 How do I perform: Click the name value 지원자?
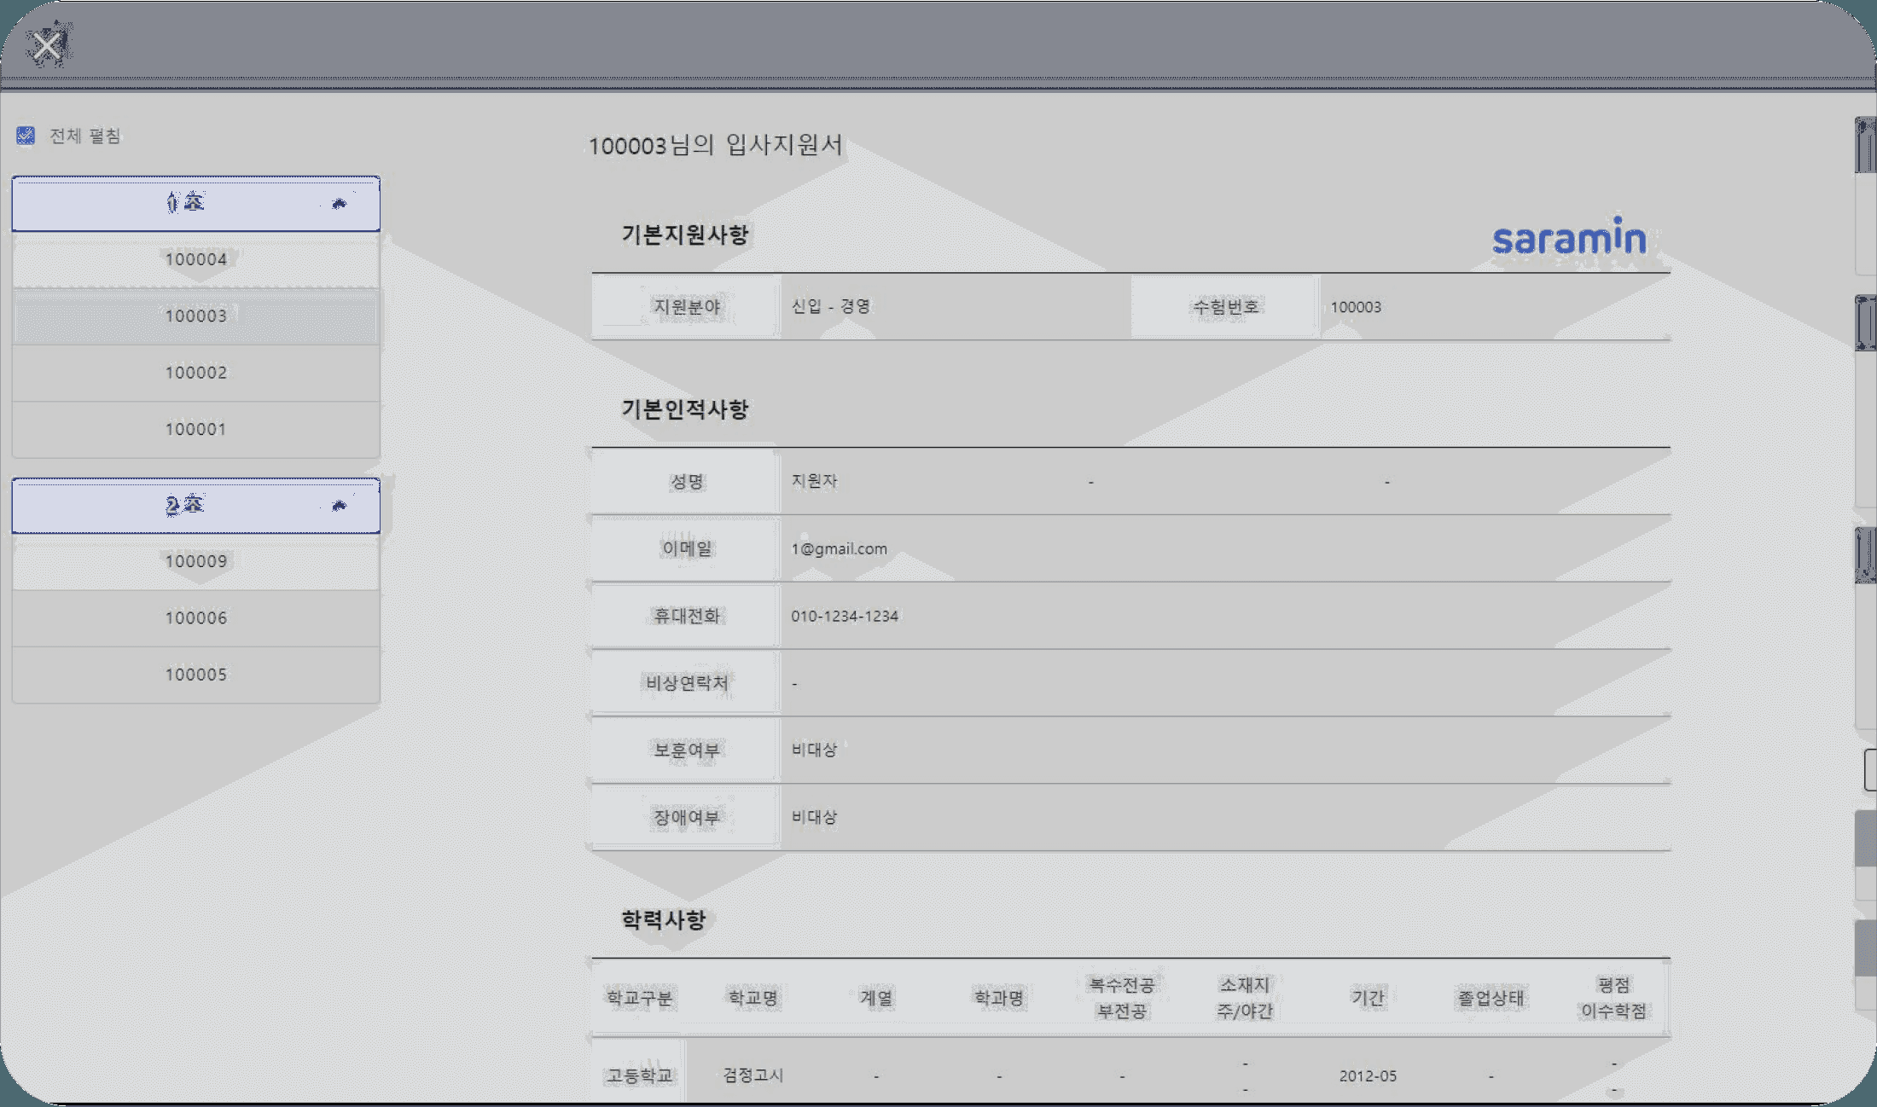point(814,481)
